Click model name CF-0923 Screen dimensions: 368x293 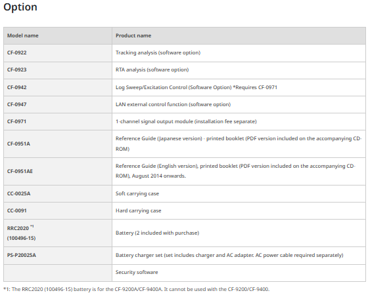[16, 69]
